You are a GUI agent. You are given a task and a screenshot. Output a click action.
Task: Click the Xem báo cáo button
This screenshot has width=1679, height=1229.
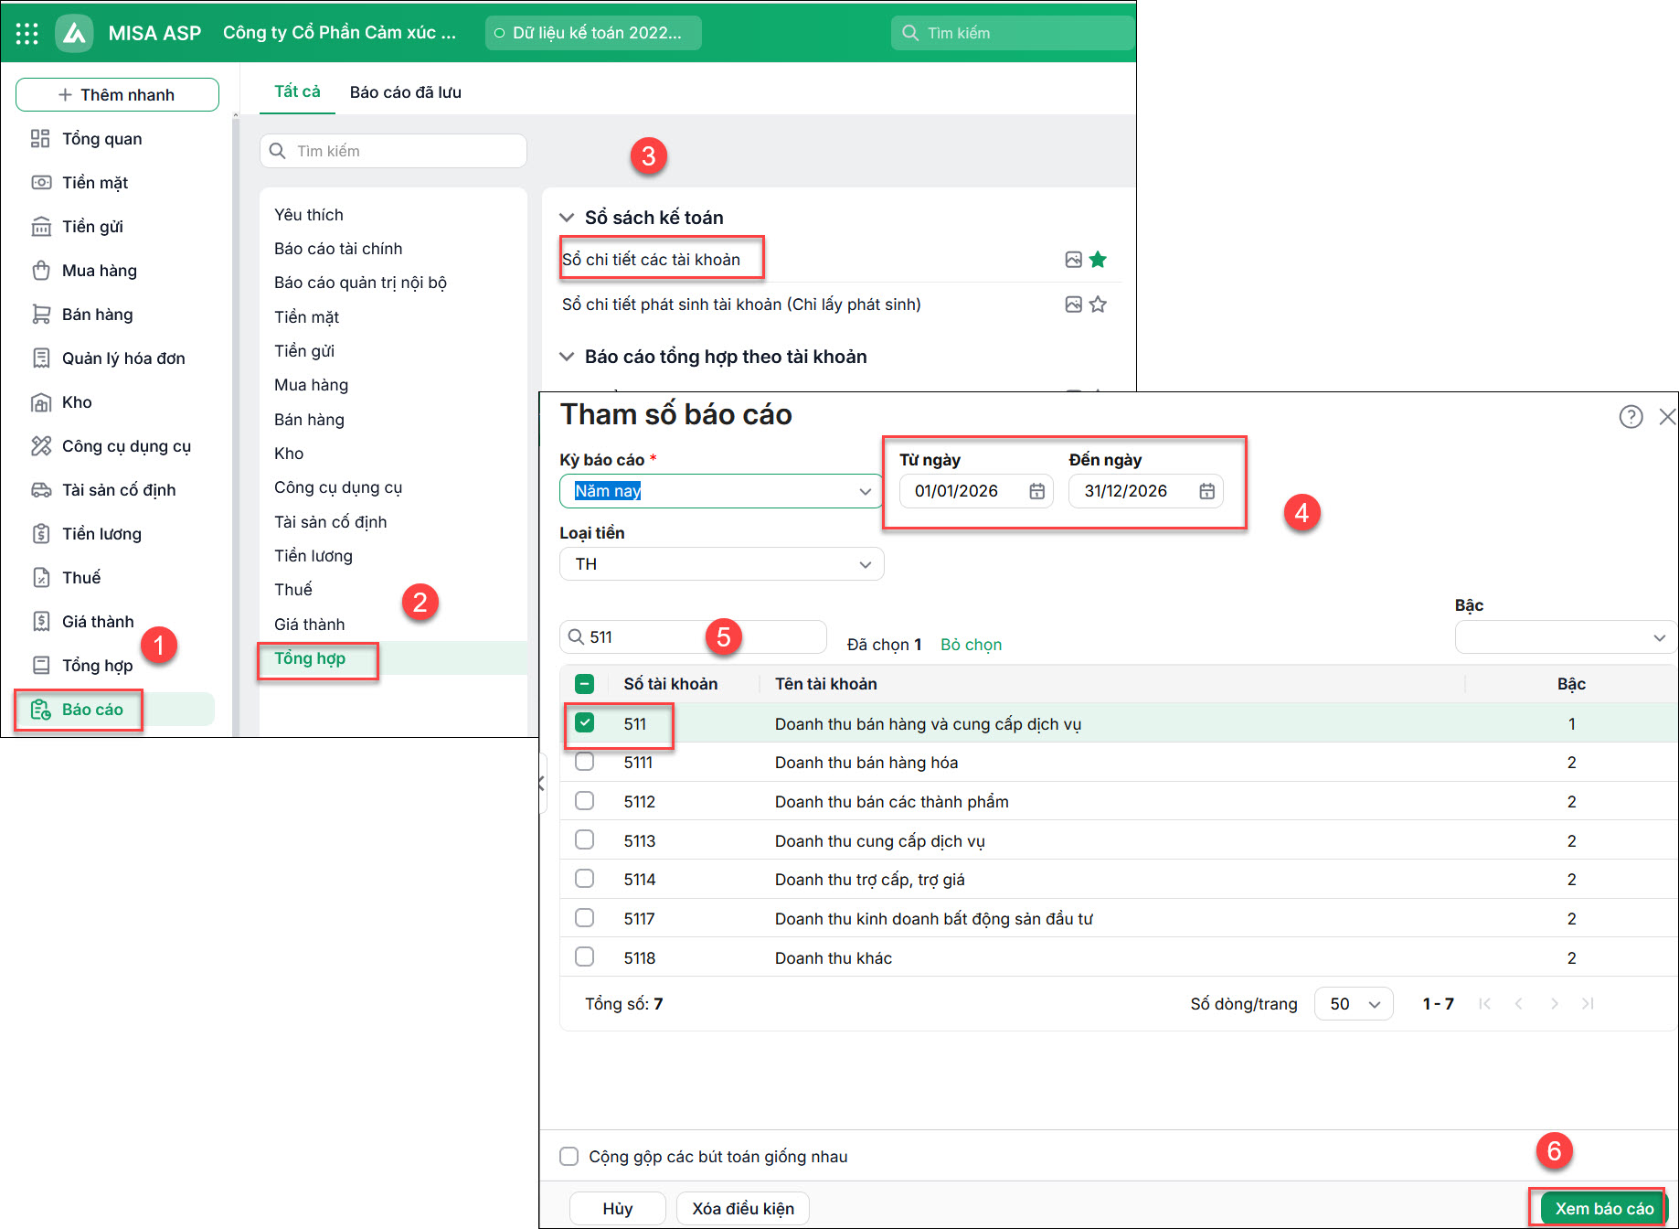pos(1604,1209)
